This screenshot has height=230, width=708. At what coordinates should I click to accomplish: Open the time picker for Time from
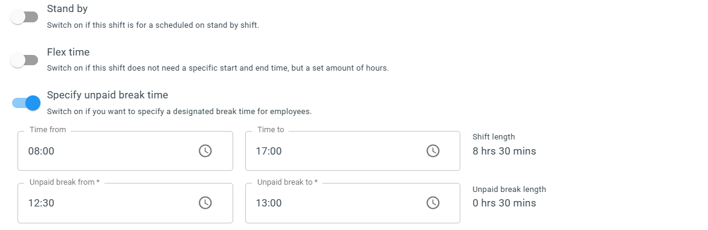point(205,151)
